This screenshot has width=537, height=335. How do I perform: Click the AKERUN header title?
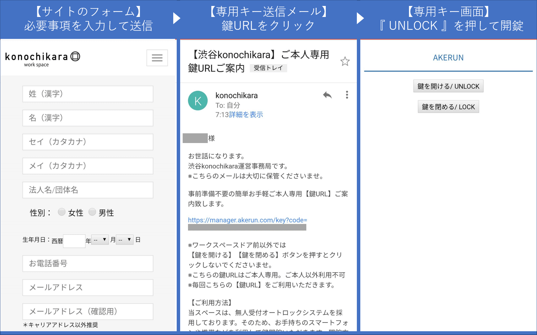(x=448, y=58)
